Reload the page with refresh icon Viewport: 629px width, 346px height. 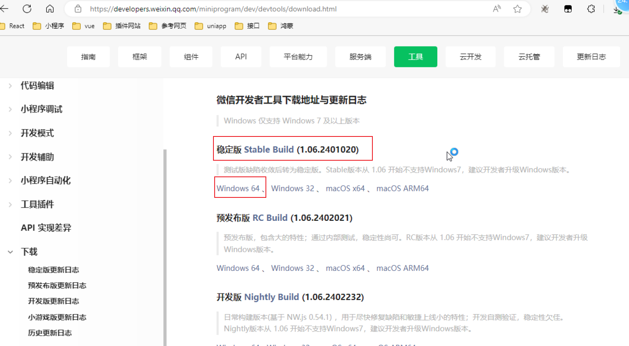pos(27,8)
